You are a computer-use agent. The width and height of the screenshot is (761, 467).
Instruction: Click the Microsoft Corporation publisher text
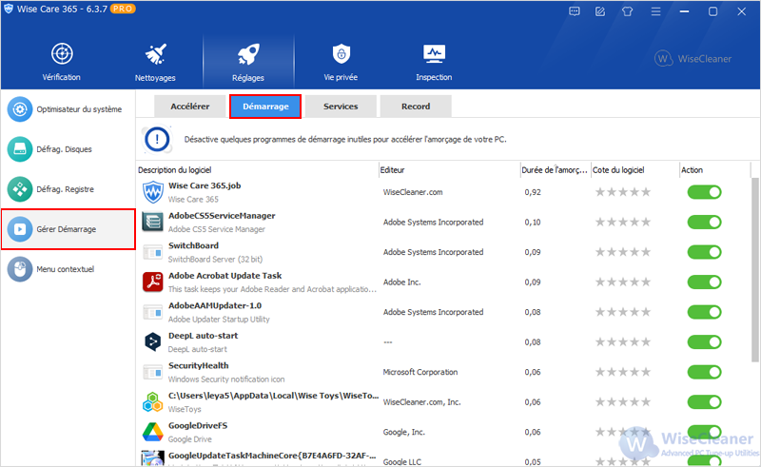click(x=420, y=372)
